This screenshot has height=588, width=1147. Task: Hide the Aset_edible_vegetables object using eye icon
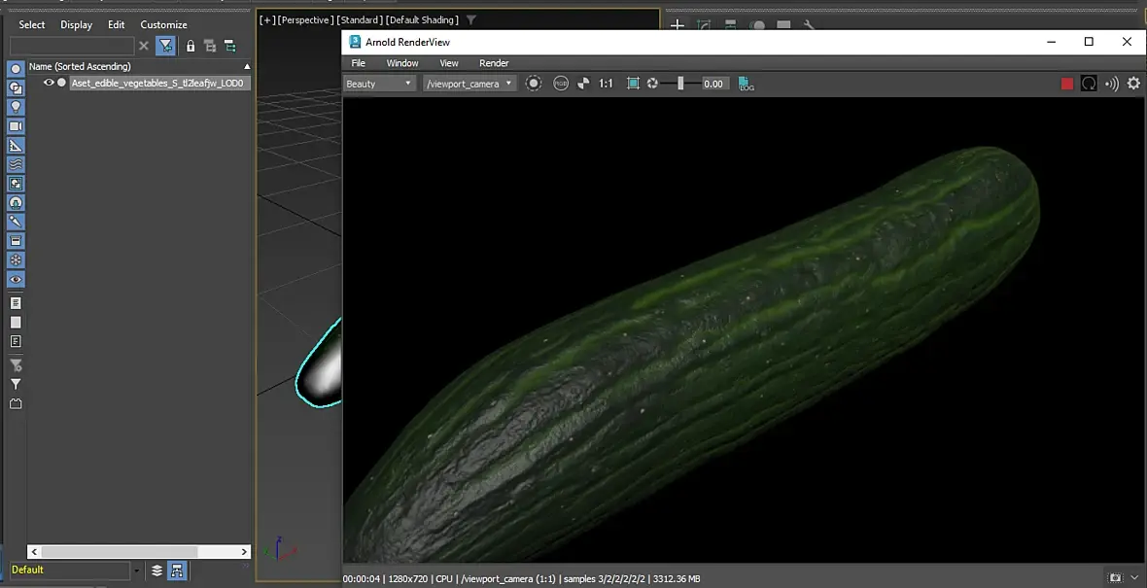click(x=49, y=83)
